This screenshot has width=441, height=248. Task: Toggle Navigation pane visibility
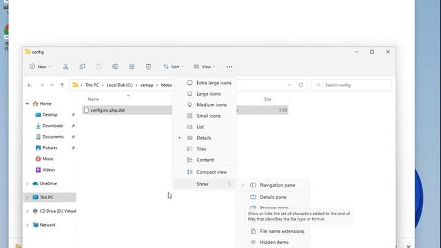(272, 185)
